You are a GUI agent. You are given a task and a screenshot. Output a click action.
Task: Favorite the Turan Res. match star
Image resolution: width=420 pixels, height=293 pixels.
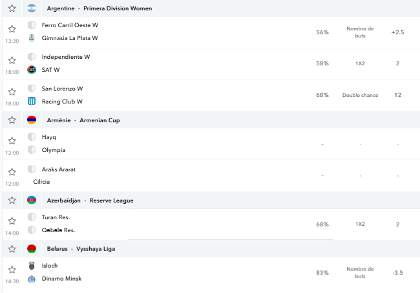(x=12, y=221)
